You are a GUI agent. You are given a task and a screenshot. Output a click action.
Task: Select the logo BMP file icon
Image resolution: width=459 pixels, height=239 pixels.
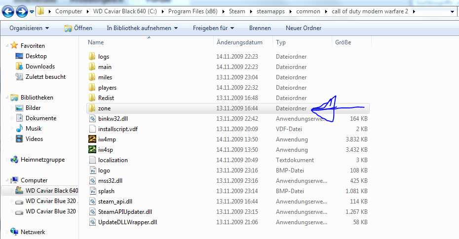coord(92,171)
